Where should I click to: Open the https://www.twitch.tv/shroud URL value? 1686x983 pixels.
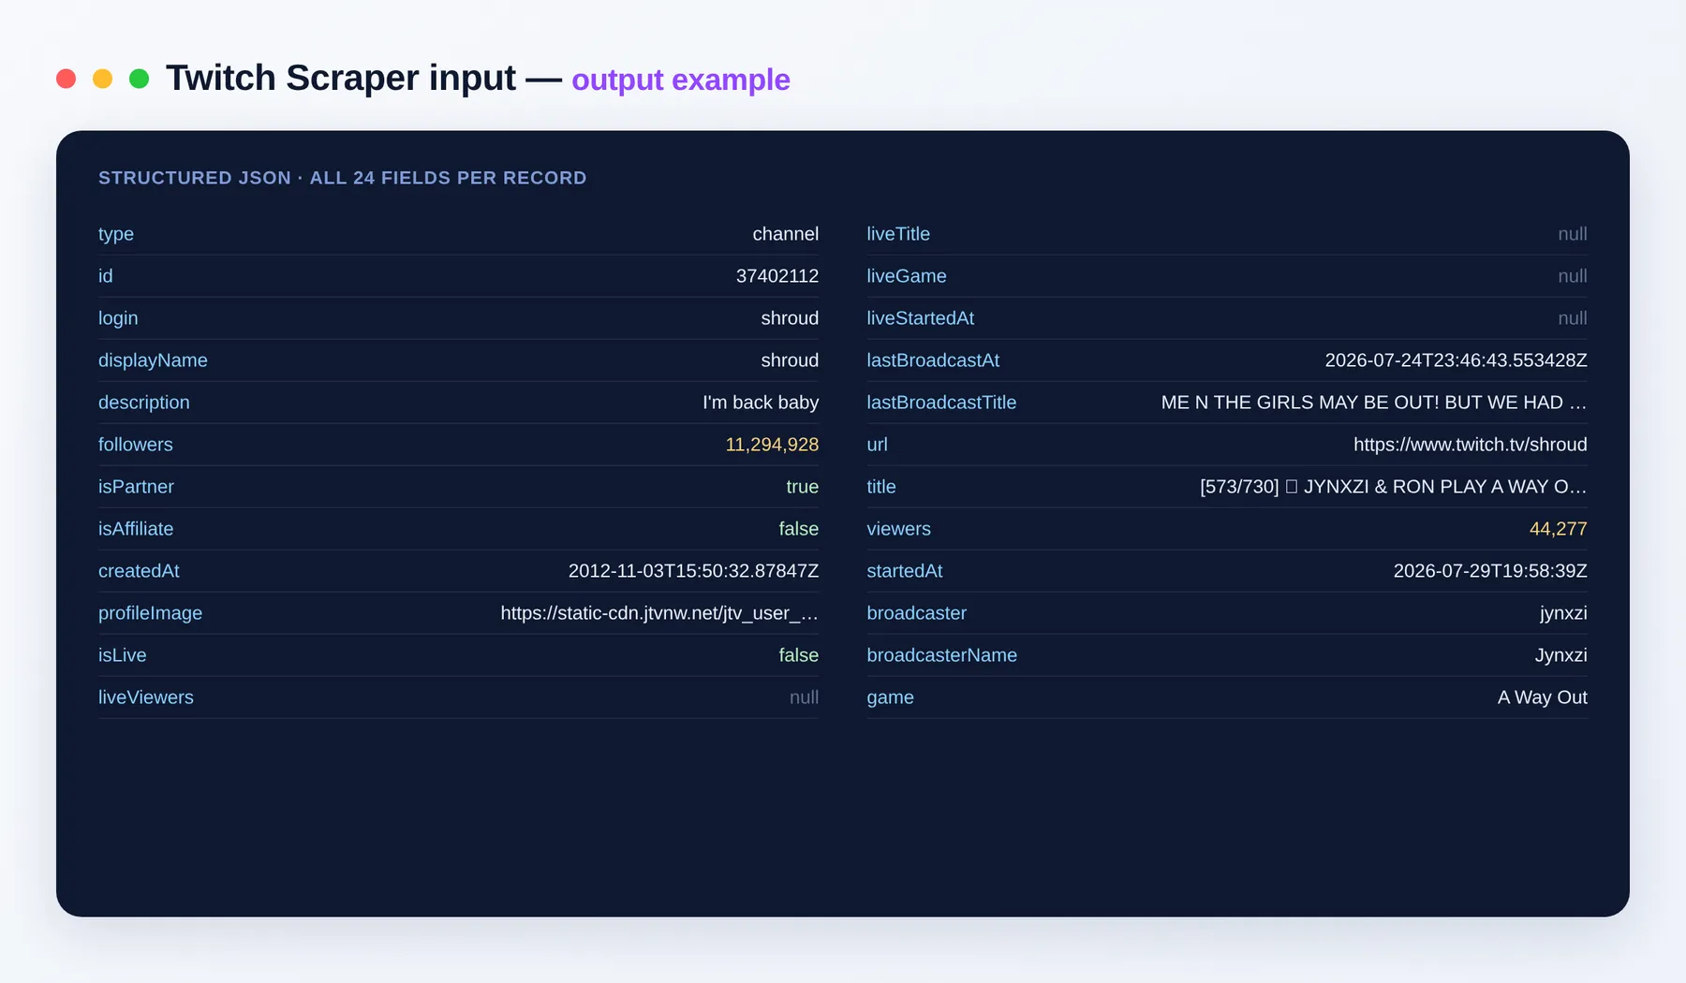[1470, 445]
